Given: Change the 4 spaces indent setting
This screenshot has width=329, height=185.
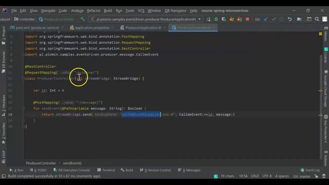Looking at the screenshot, I should click(282, 176).
